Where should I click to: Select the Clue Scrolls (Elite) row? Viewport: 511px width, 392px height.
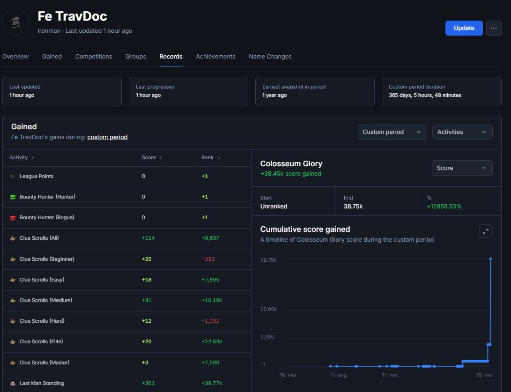127,342
